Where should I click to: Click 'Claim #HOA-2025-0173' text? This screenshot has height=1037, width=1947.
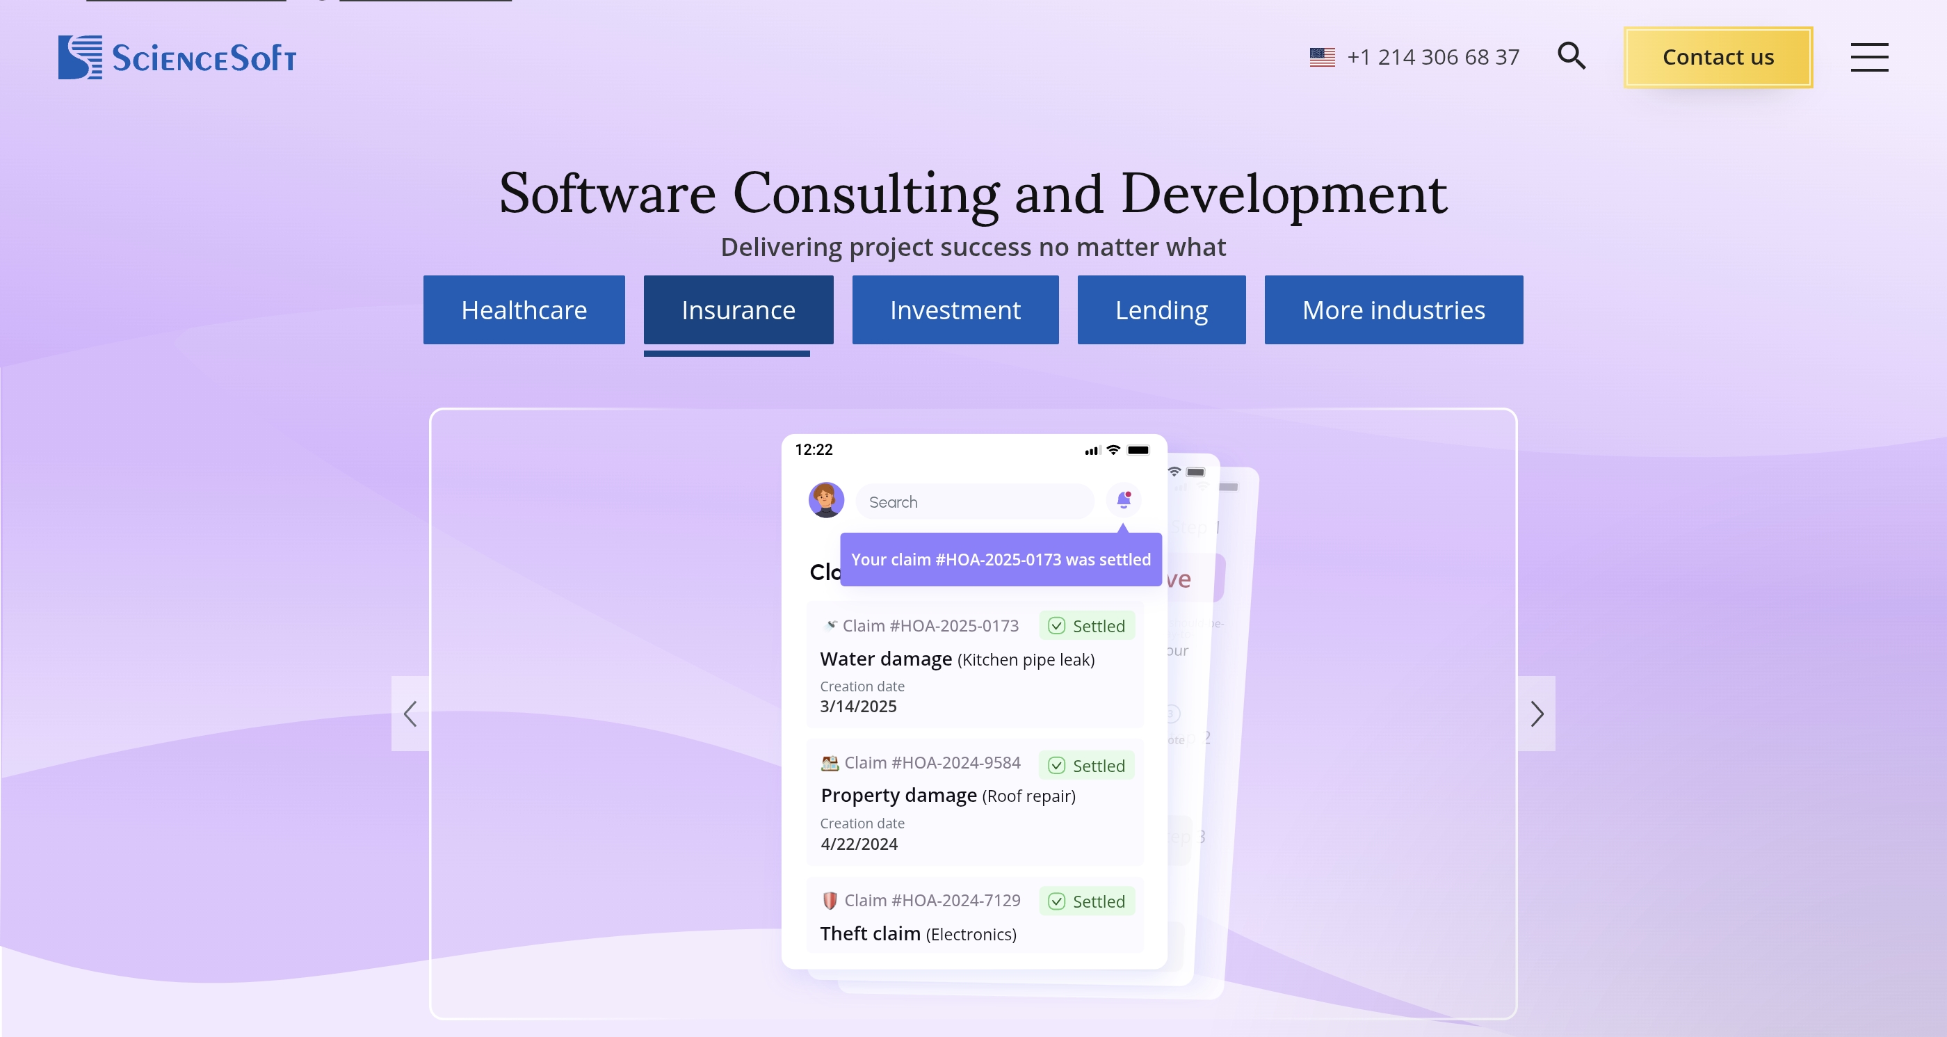pyautogui.click(x=930, y=626)
